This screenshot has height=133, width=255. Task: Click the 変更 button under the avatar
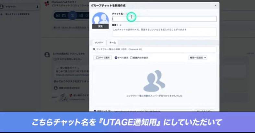point(100,26)
